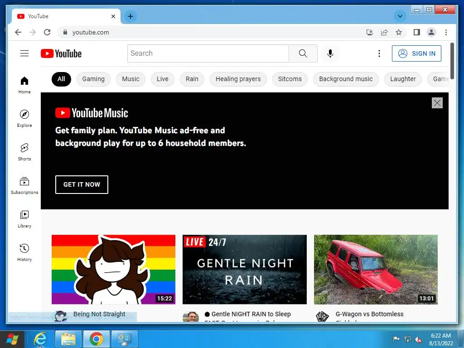Share this page icon
This screenshot has width=464, height=348.
384,32
